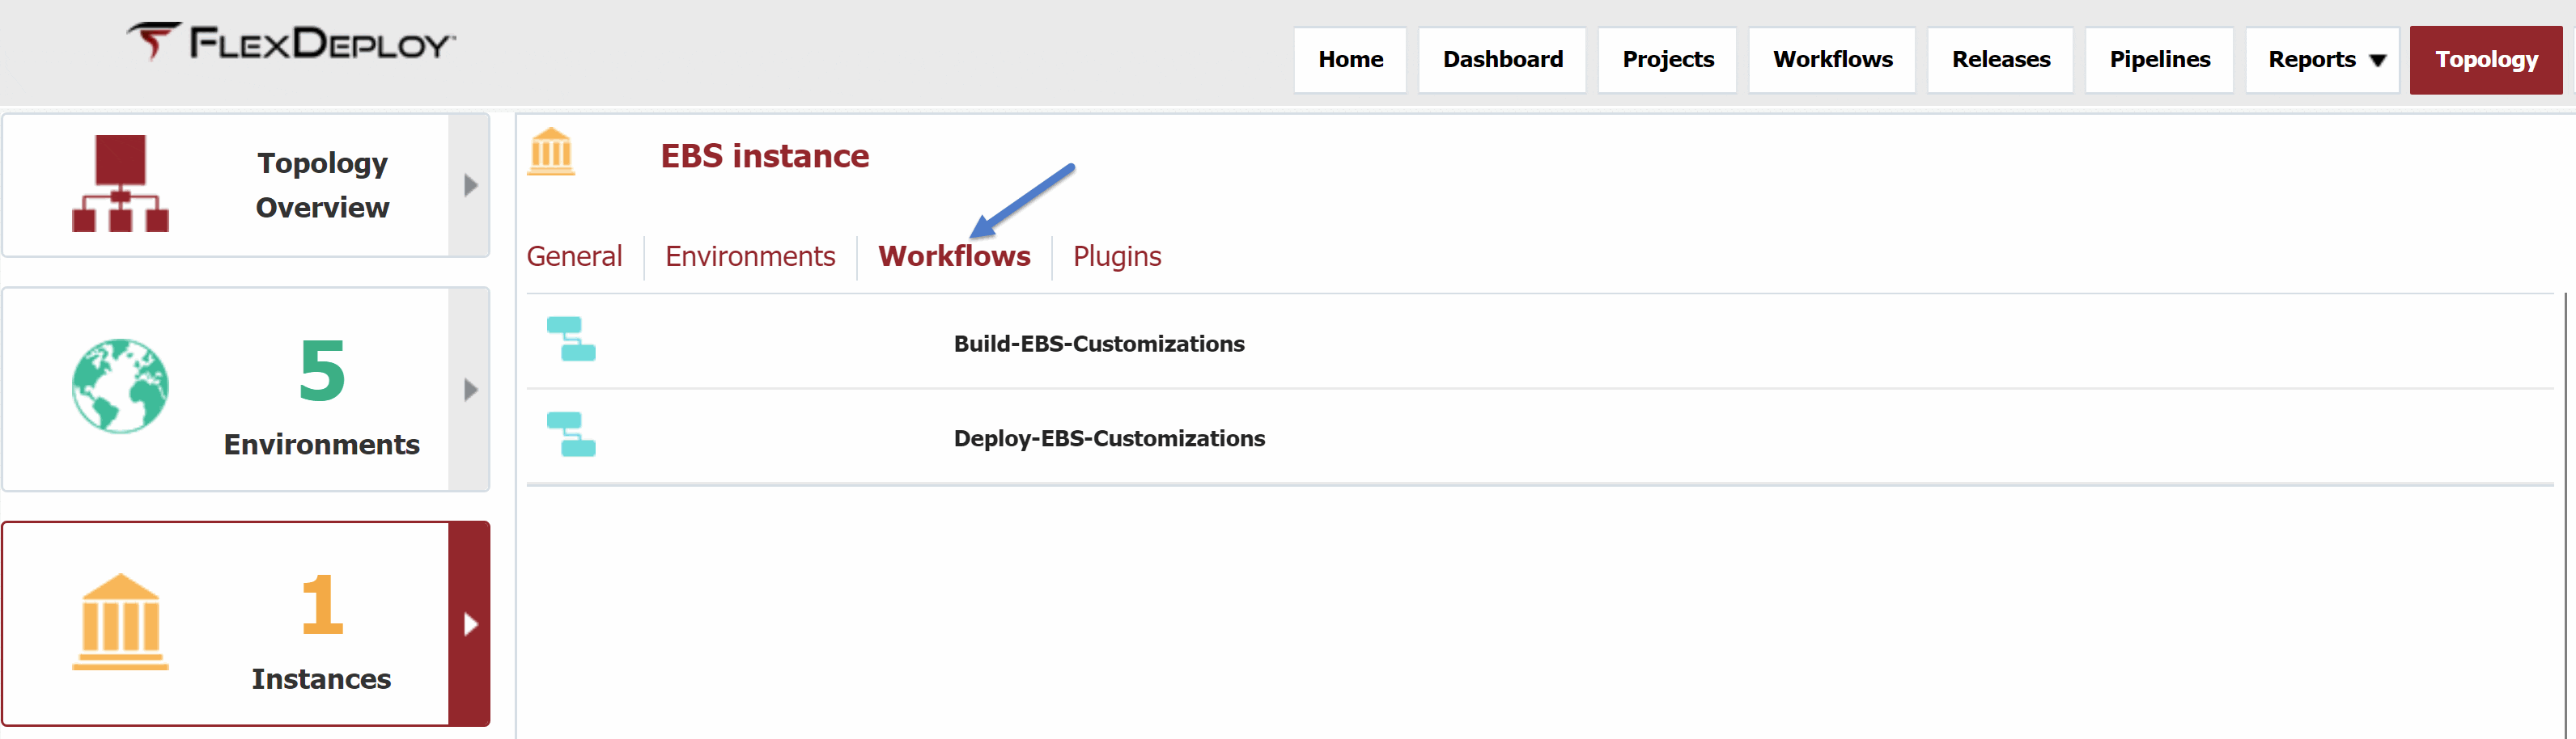The image size is (2576, 739).
Task: Open Pipelines from the top navigation
Action: 2160,60
